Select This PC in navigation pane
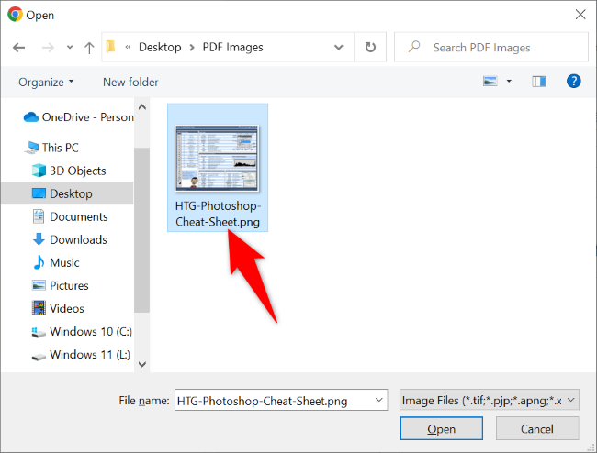 point(51,148)
